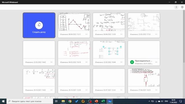The width and height of the screenshot is (185, 104).
Task: Open the network status tray icon
Action: point(156,101)
